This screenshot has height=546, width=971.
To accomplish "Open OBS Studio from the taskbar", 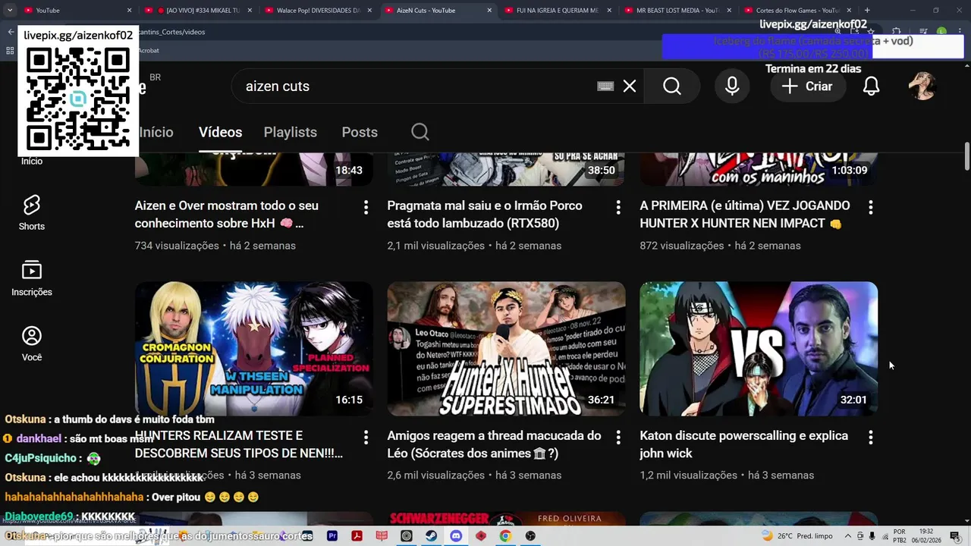I will click(530, 536).
